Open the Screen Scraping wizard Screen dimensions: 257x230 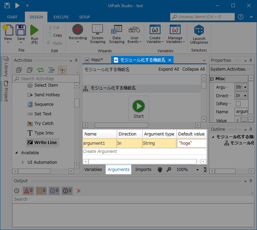[x=97, y=30]
